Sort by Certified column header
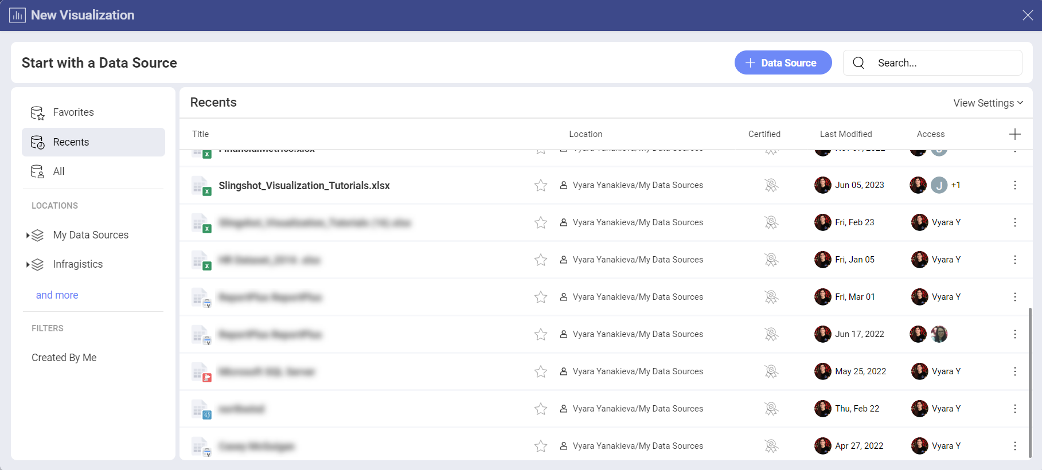Viewport: 1042px width, 470px height. pos(764,134)
